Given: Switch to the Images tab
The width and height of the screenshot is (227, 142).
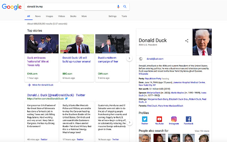Looking at the screenshot, I should coord(49,16).
